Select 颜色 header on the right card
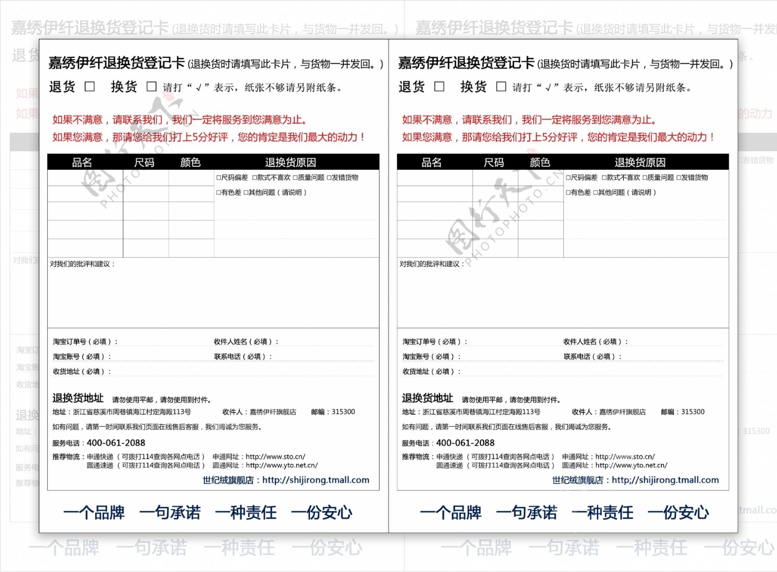The image size is (777, 572). pos(540,162)
